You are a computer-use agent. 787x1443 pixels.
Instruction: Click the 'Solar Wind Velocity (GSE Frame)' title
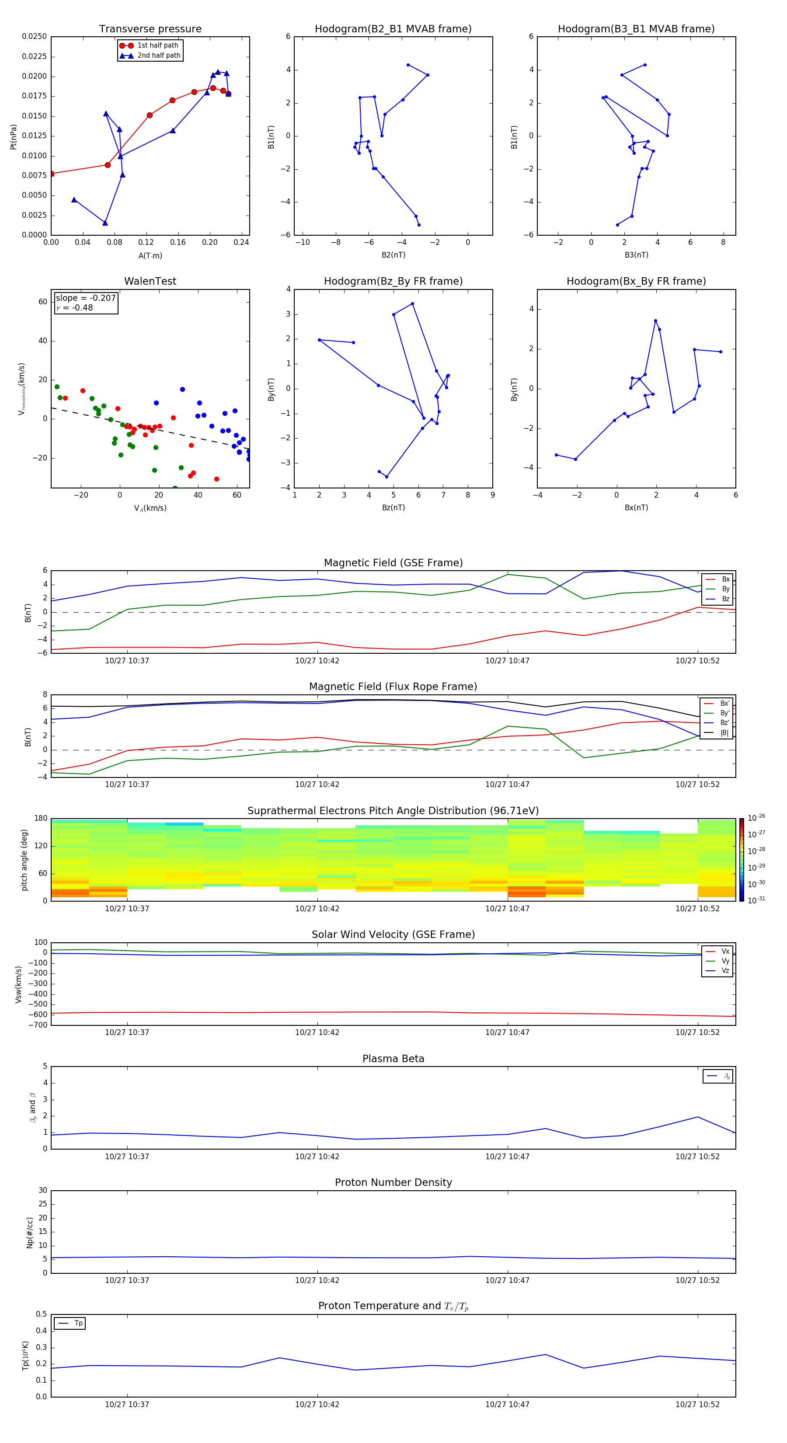393,934
